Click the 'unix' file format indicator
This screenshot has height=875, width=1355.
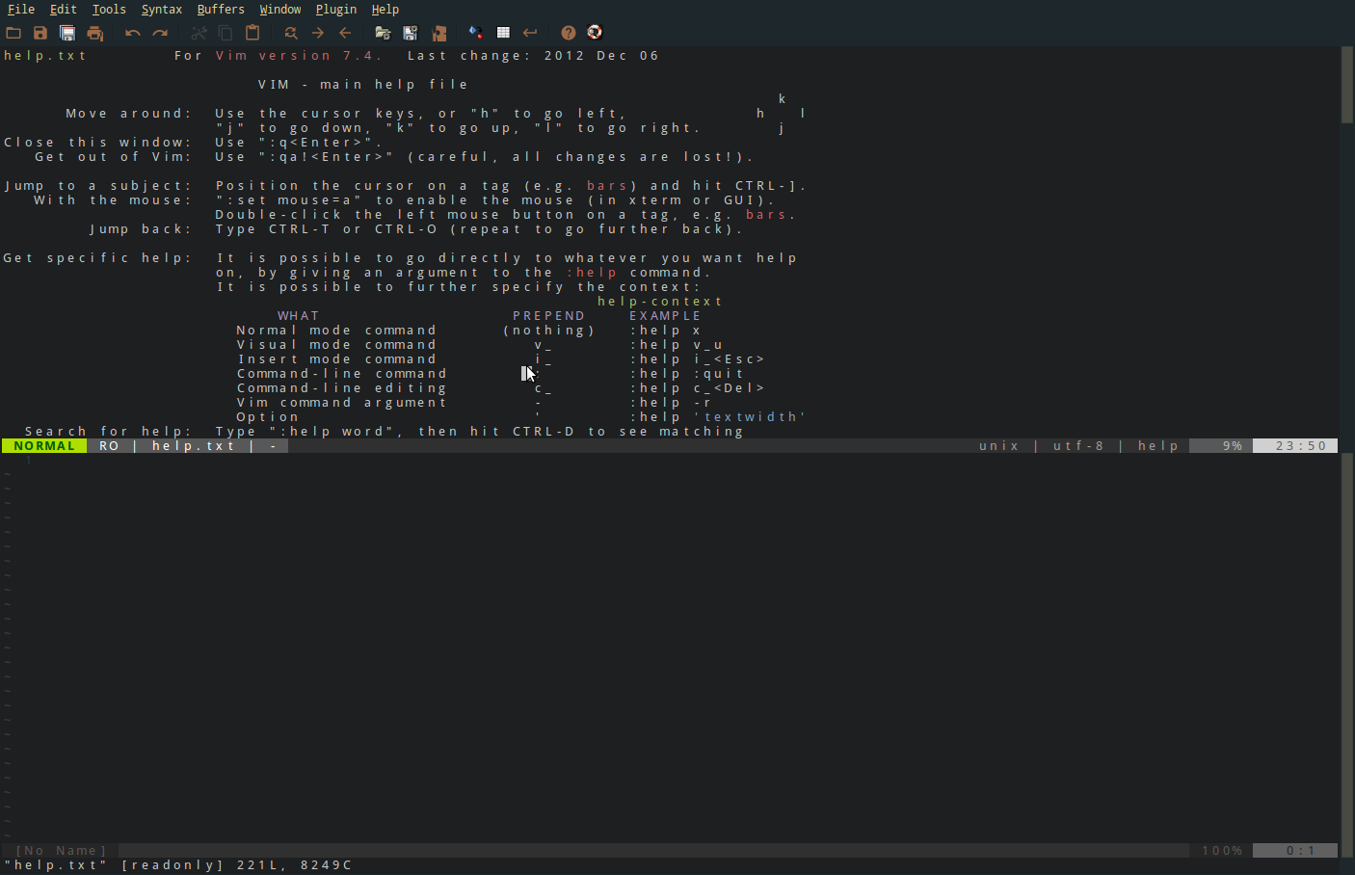999,446
